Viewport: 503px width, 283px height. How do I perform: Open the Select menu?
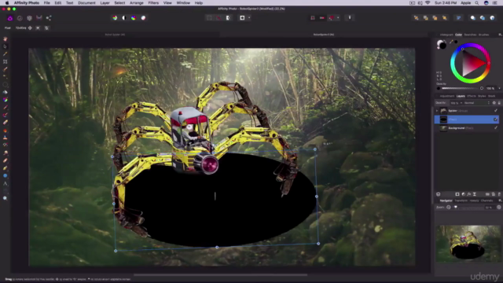(119, 3)
